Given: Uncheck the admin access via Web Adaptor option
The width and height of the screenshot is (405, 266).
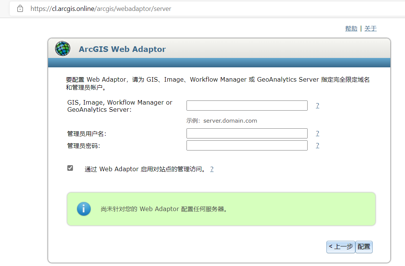Looking at the screenshot, I should pyautogui.click(x=70, y=168).
